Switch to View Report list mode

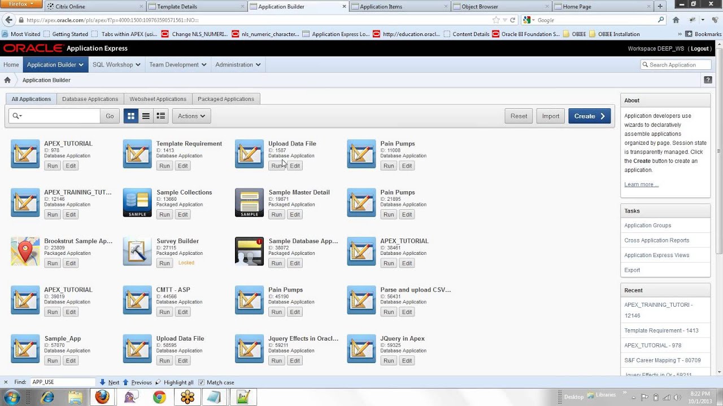coord(146,116)
